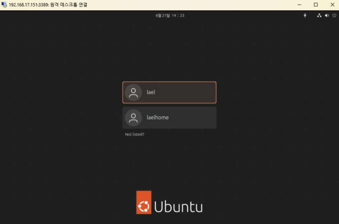
Task: Click the date and time display
Action: tap(170, 15)
